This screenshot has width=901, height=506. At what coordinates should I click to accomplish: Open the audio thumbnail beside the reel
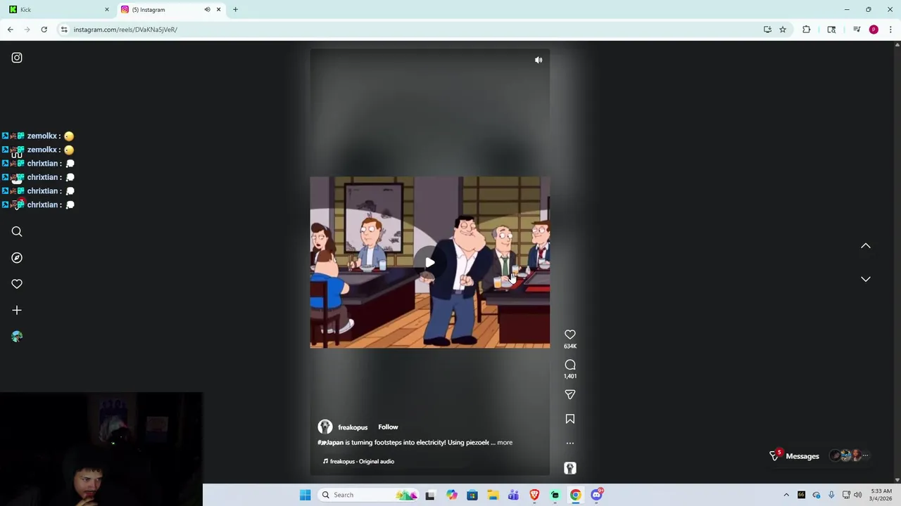pos(570,468)
